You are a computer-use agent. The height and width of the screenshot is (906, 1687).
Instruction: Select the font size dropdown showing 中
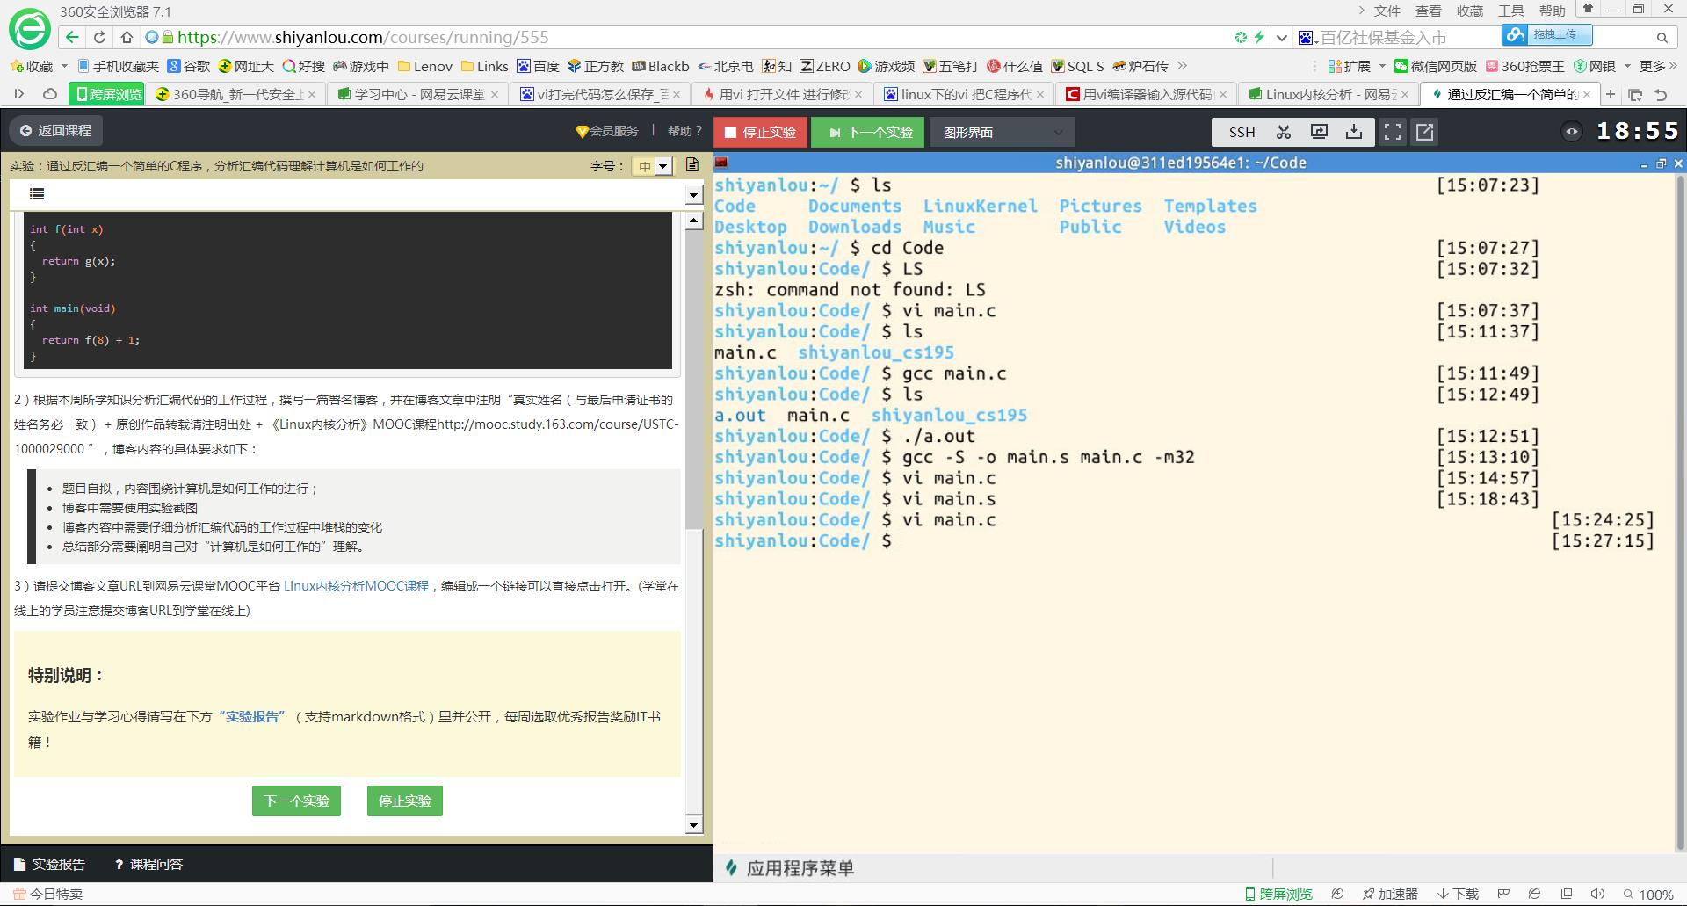(x=652, y=166)
